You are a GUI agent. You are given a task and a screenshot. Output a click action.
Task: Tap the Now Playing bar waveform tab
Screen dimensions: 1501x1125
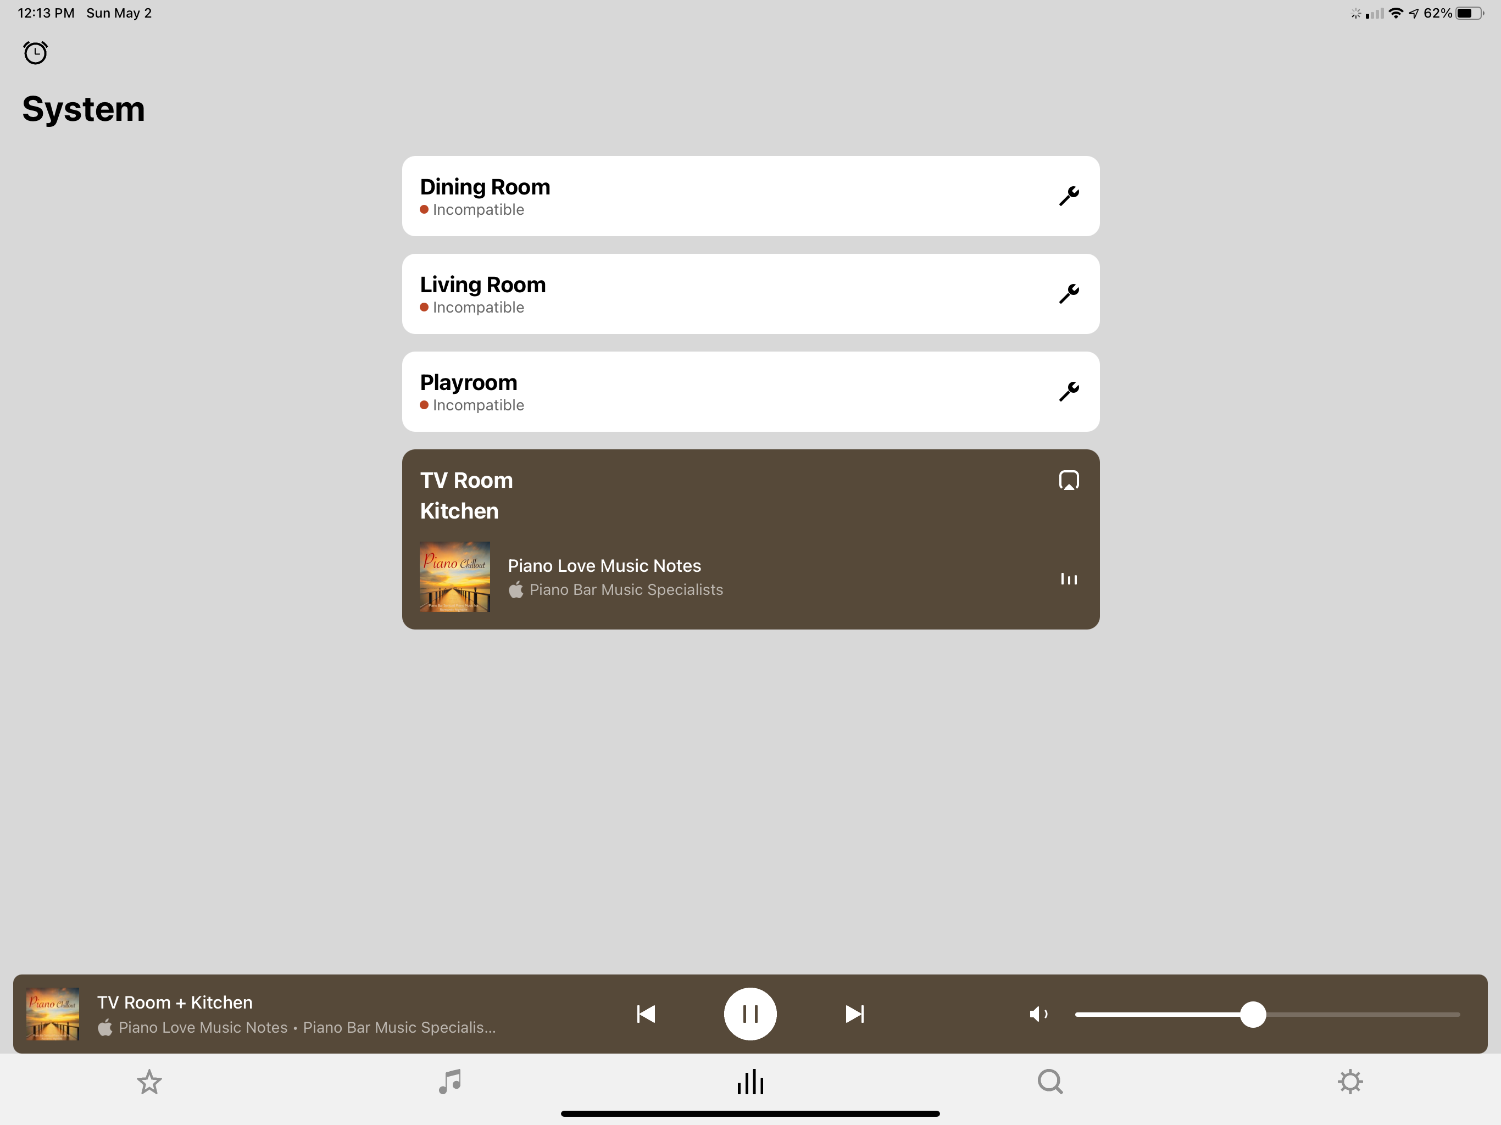[x=749, y=1080]
